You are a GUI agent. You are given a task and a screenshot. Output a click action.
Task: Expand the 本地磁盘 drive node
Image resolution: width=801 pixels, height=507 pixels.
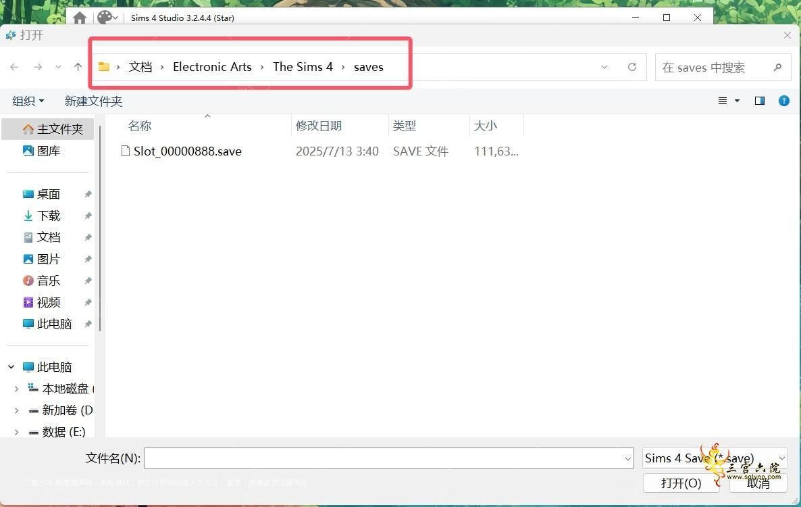tap(16, 389)
